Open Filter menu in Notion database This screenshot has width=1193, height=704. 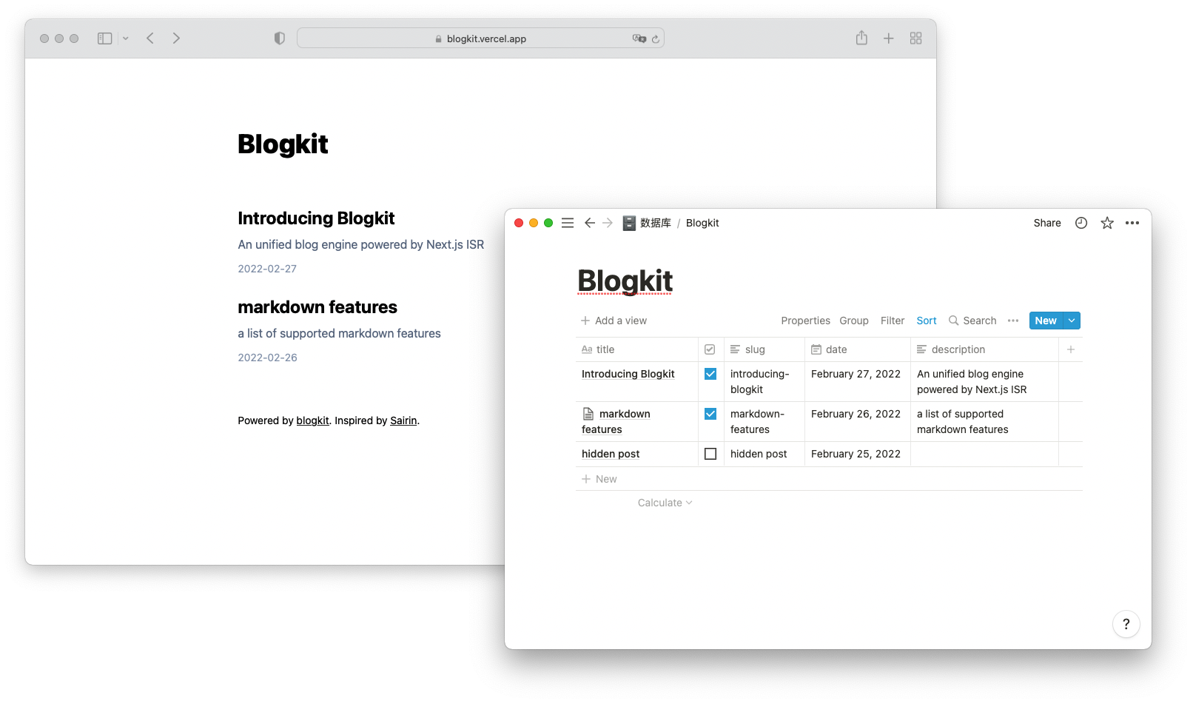point(893,321)
